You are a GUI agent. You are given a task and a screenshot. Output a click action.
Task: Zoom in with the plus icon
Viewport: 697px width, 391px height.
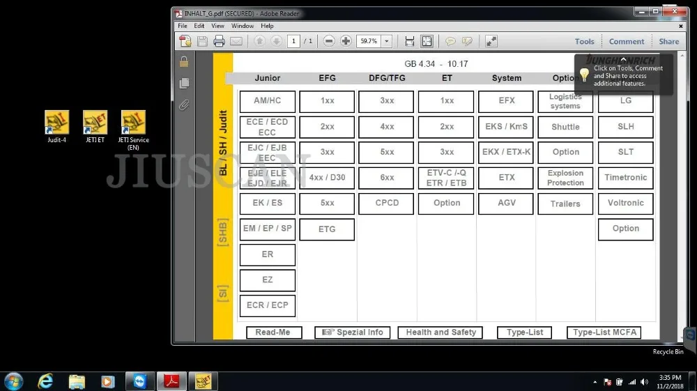(x=346, y=41)
